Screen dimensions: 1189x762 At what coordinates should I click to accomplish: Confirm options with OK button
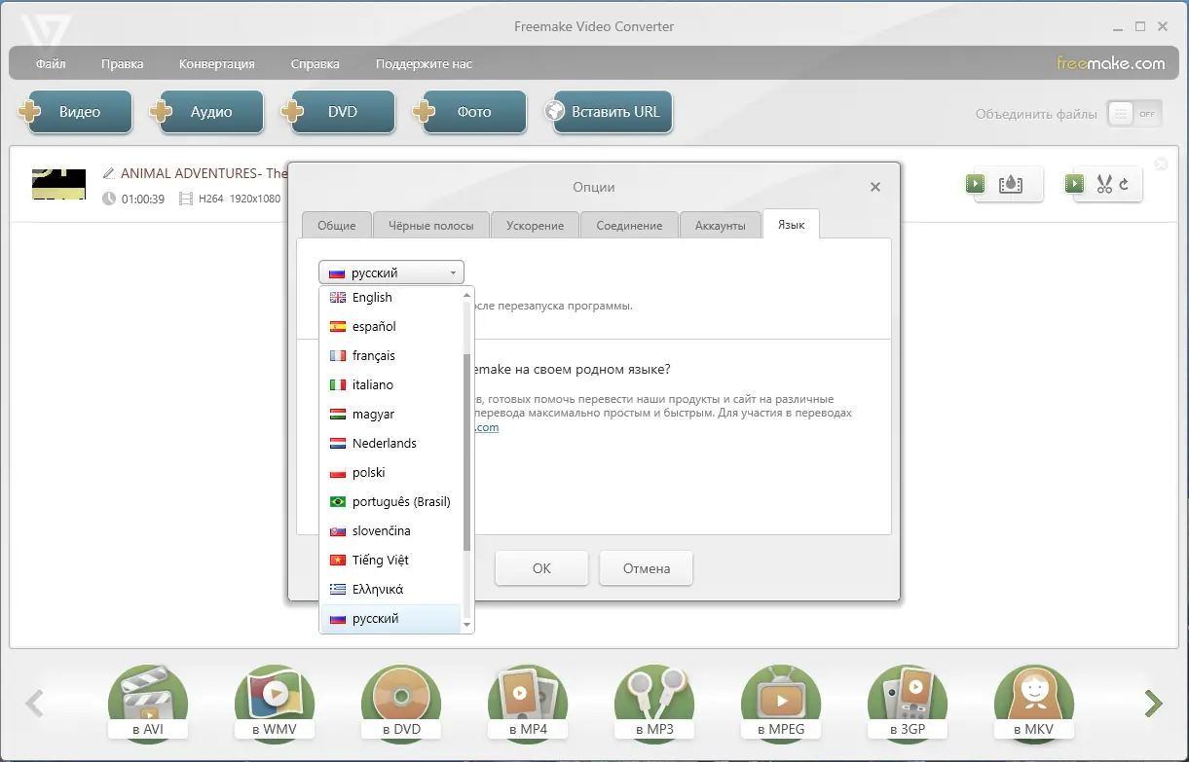[541, 568]
